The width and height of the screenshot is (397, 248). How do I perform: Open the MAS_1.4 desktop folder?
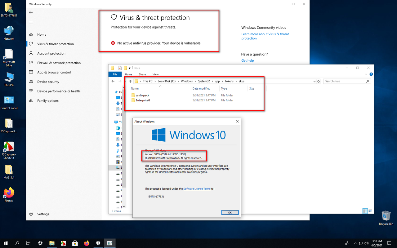click(x=9, y=172)
